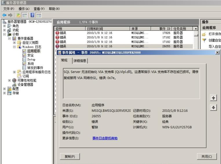221x164 pixels.
Task: Click the 可靠性和性能 icon
Action: [x=14, y=80]
